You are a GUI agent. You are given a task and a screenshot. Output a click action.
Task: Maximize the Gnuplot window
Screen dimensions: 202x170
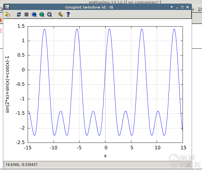point(182,7)
